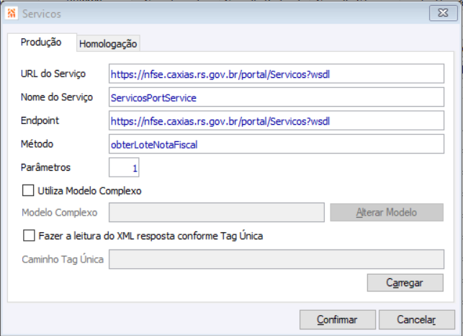Click into the Endpoint text field
Image resolution: width=463 pixels, height=336 pixels.
[276, 120]
